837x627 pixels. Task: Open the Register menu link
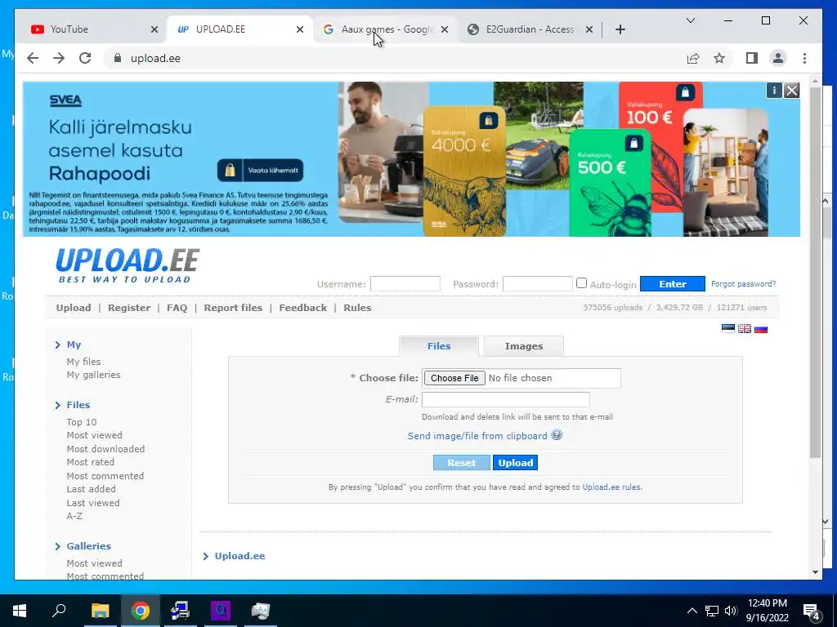click(128, 308)
